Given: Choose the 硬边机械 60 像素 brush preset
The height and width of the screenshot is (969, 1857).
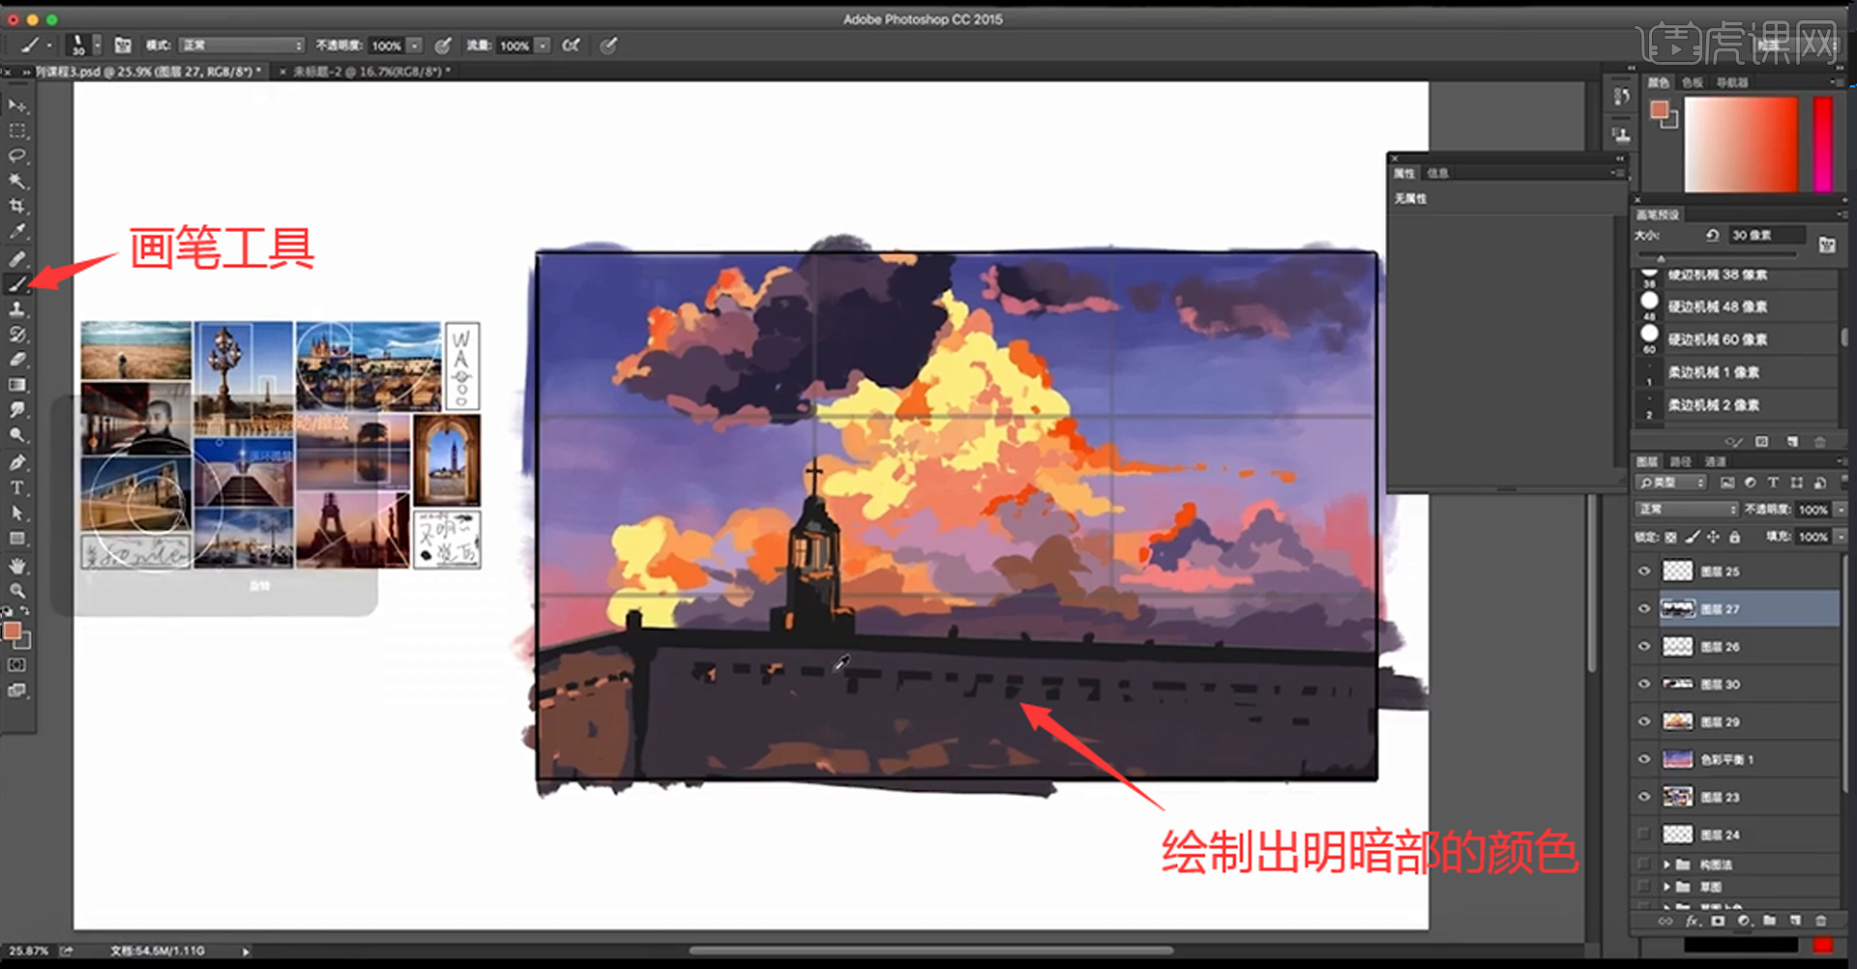Looking at the screenshot, I should [x=1735, y=339].
